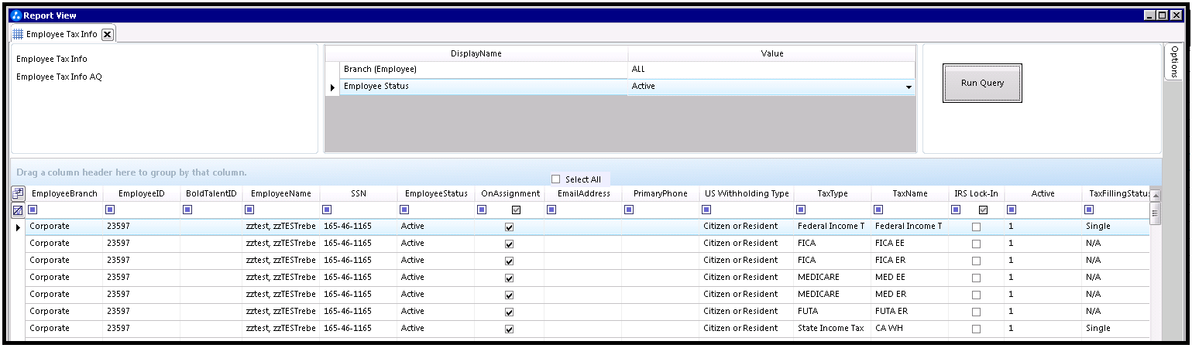Click the Citizen or Resident cell in MED EE row
The height and width of the screenshot is (348, 1192).
(747, 278)
